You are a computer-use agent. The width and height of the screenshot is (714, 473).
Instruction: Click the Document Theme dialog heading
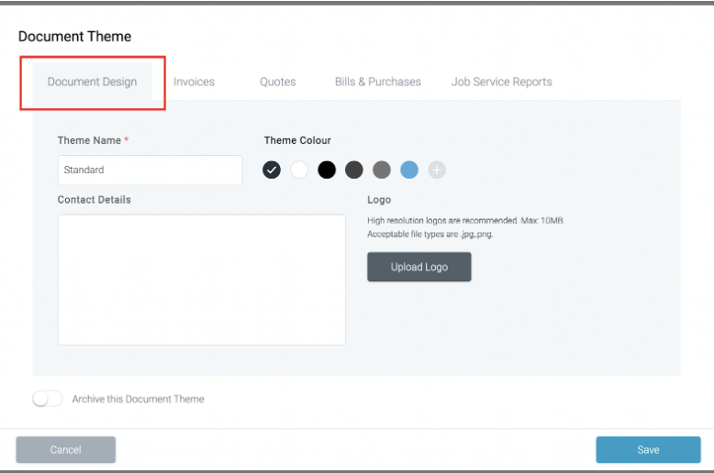[x=74, y=37]
